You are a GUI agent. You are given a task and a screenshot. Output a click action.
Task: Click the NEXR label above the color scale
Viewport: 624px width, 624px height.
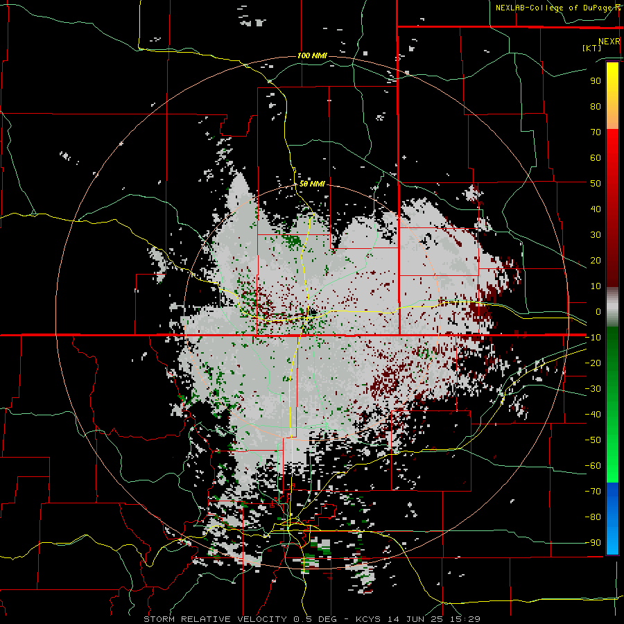tap(609, 42)
